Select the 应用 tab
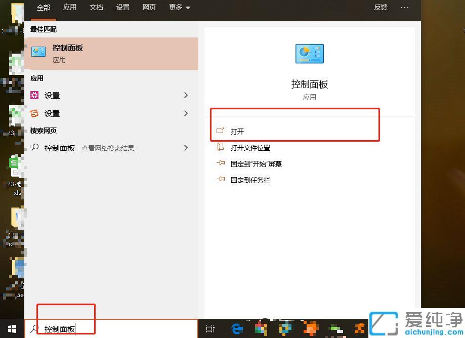Viewport: 465px width, 338px height. pyautogui.click(x=70, y=8)
